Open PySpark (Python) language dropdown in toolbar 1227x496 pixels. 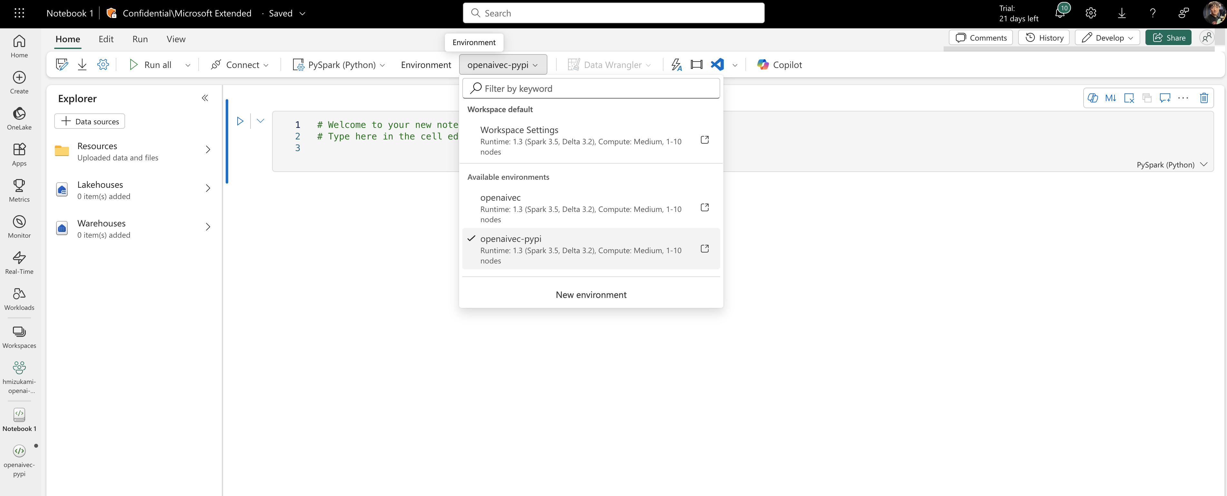coord(339,65)
